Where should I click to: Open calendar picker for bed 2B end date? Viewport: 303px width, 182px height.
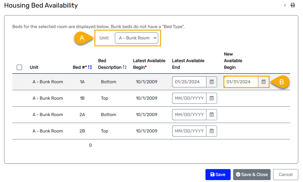point(212,131)
